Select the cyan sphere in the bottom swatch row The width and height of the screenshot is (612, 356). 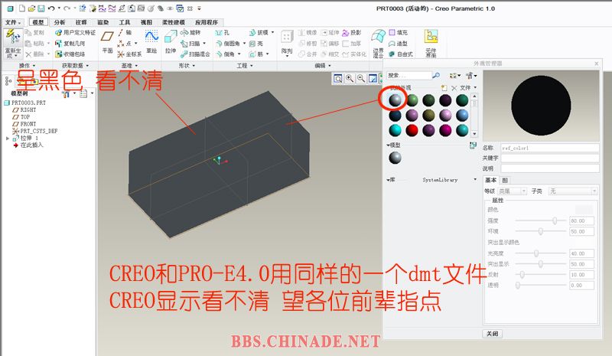click(395, 130)
